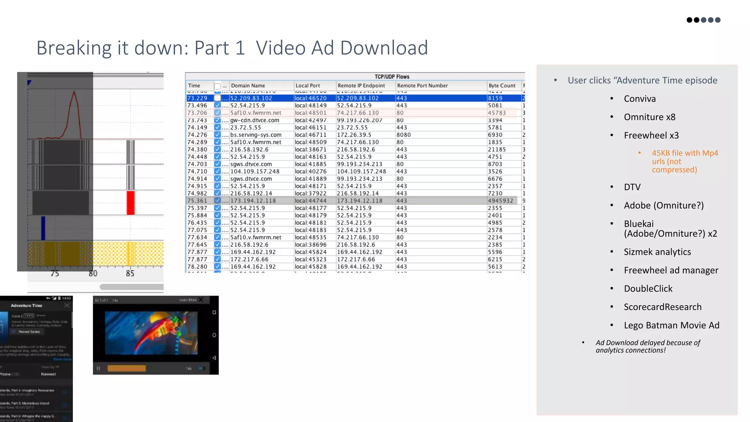Click the 75 tick on time axis
The height and width of the screenshot is (422, 750).
click(55, 273)
